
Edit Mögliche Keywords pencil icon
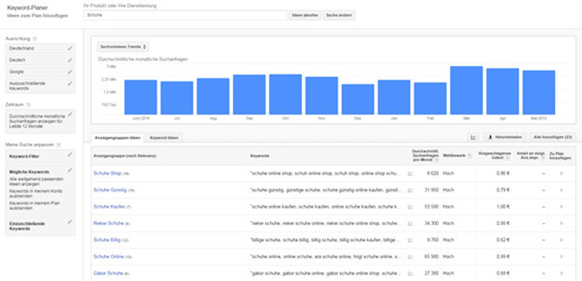pos(70,170)
